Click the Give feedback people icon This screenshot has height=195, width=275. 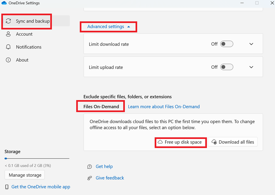[x=90, y=178]
